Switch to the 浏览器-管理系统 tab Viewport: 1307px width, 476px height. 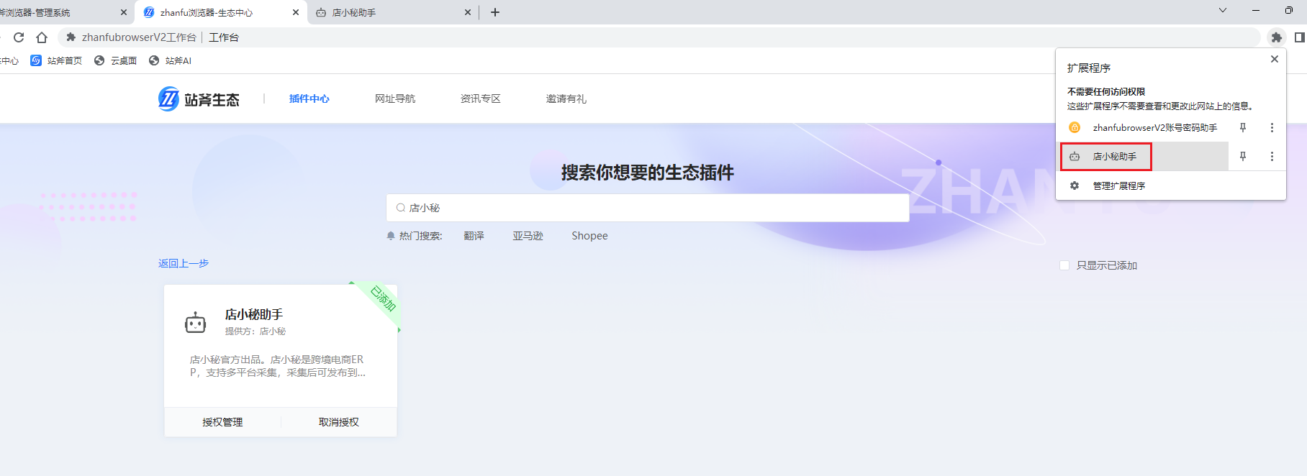click(x=65, y=12)
